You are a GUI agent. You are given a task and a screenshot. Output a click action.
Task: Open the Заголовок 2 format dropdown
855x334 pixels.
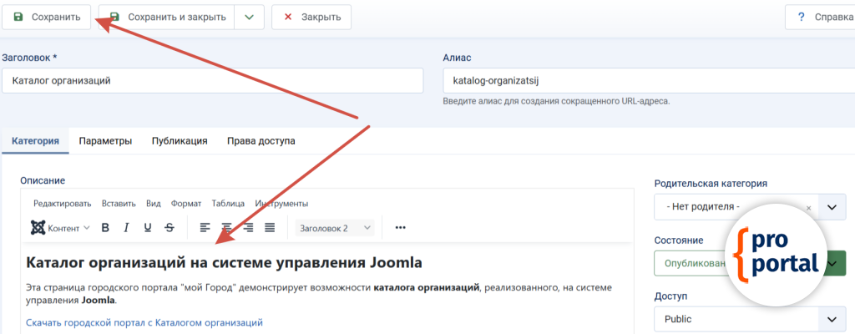pos(334,227)
